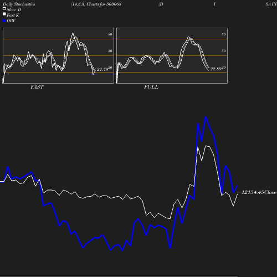Click the FAST chart label
Image resolution: width=277 pixels, height=277 pixels.
coord(37,87)
